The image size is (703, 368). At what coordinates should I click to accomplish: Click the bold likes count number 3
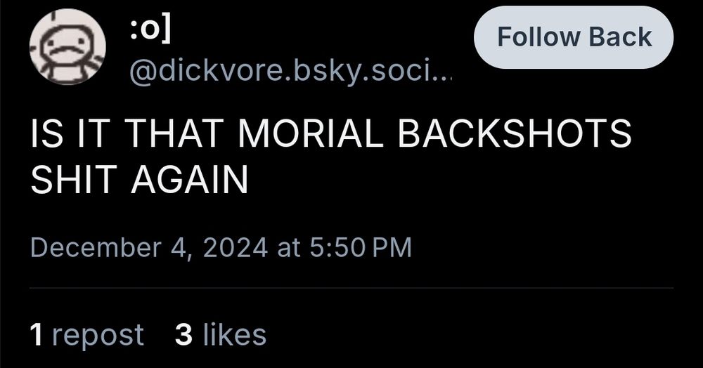click(x=183, y=334)
